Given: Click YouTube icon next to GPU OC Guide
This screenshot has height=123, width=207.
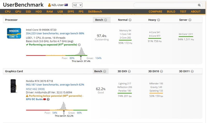Looking at the screenshot, I should coord(45,99).
